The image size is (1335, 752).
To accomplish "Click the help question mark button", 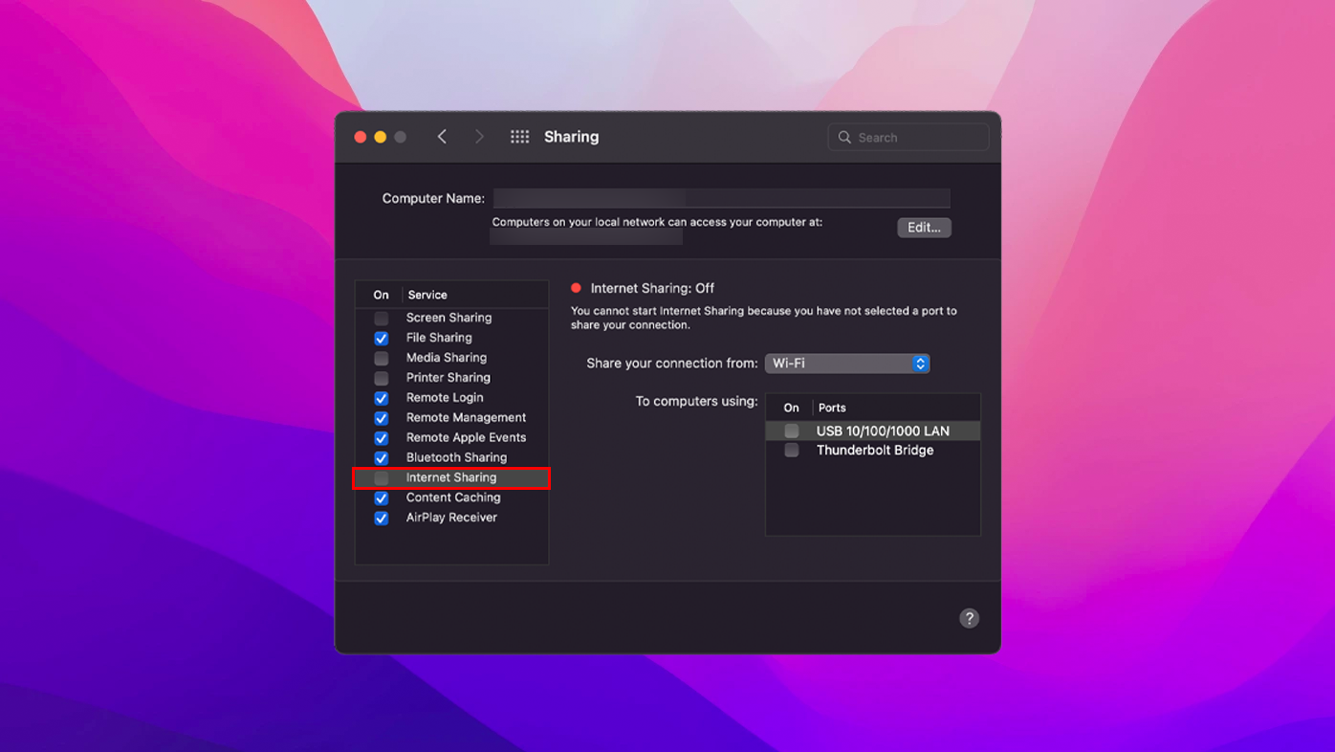I will pos(969,618).
